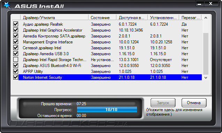The image size is (222, 133).
Task: Click the Norton Internet Security row name
Action: 43,77
